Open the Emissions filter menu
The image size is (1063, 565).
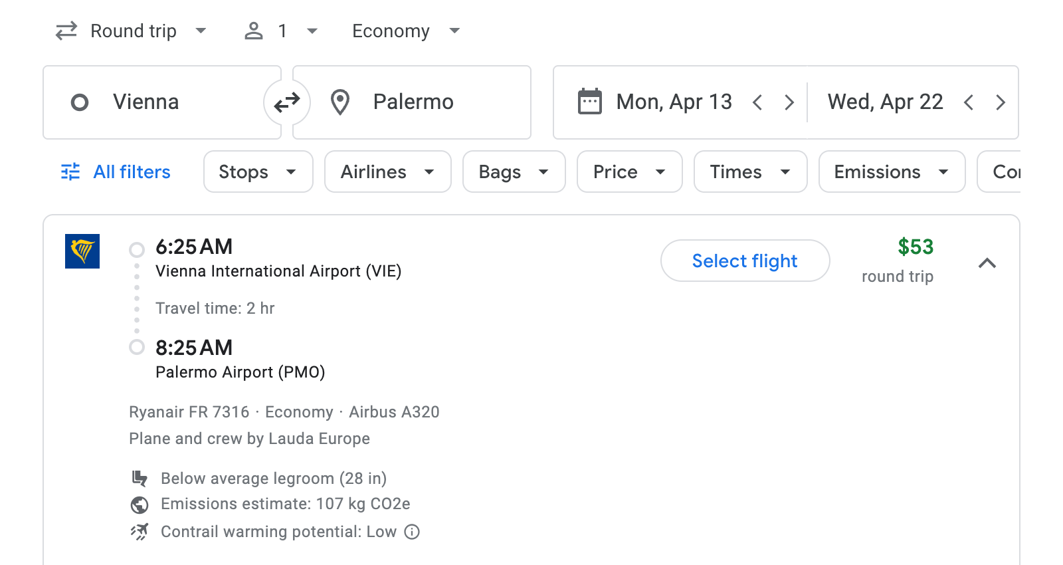891,171
